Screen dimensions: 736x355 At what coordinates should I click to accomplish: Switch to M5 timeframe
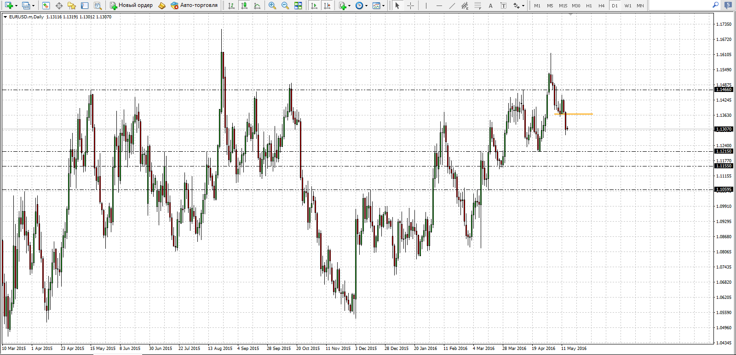coord(550,6)
